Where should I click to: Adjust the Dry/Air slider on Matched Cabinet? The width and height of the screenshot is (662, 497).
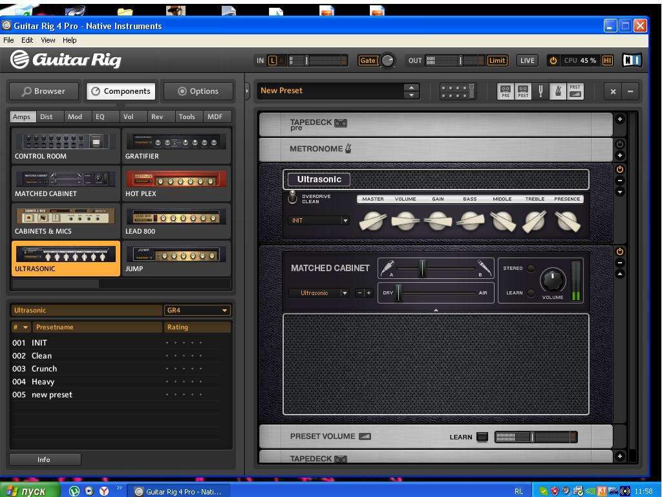click(x=399, y=293)
